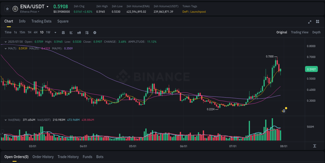Viewport: 325px width, 163px height.
Task: Switch to Trading View chart mode
Action: coord(300,32)
